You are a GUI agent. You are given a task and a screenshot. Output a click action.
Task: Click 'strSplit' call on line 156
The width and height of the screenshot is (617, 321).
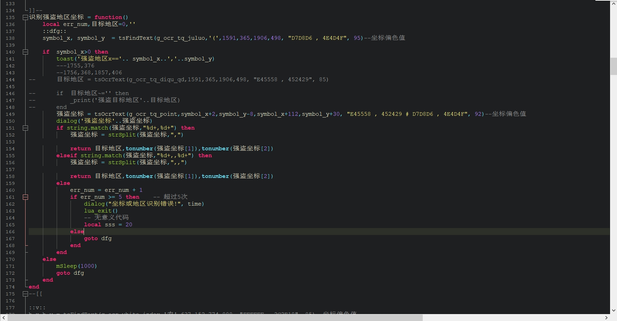(x=122, y=162)
